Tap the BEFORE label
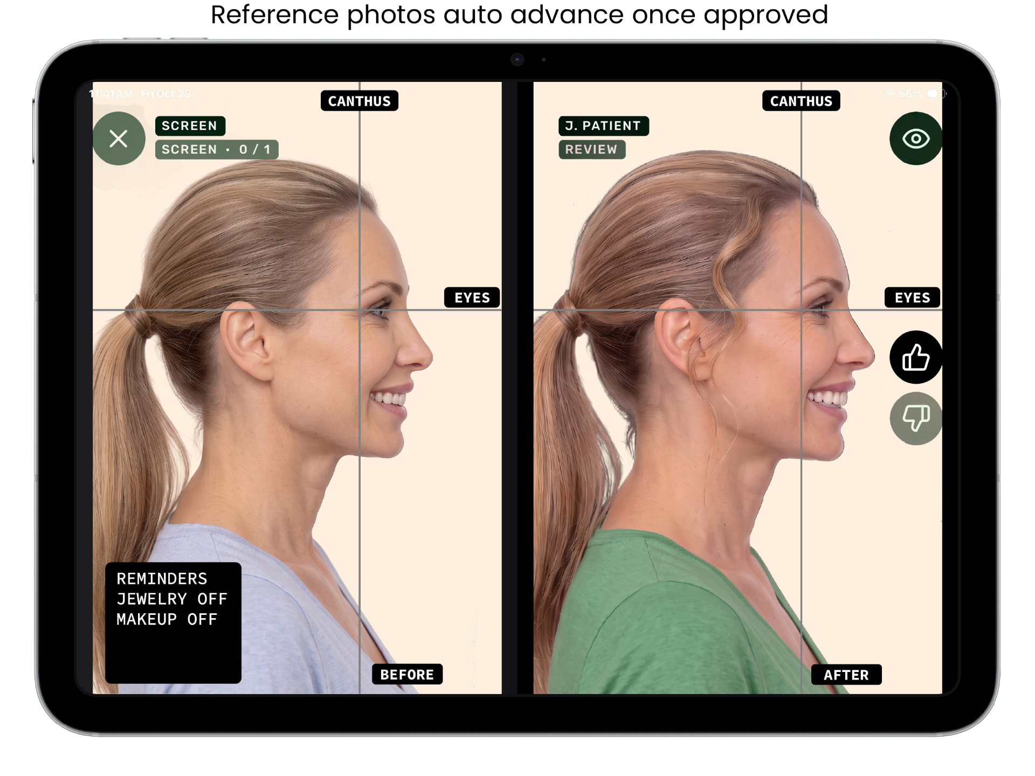The height and width of the screenshot is (776, 1035). pyautogui.click(x=408, y=674)
